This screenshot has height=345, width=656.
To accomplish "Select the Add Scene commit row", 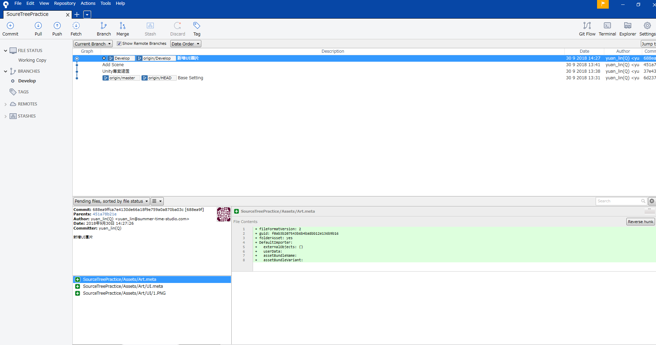I will point(364,65).
